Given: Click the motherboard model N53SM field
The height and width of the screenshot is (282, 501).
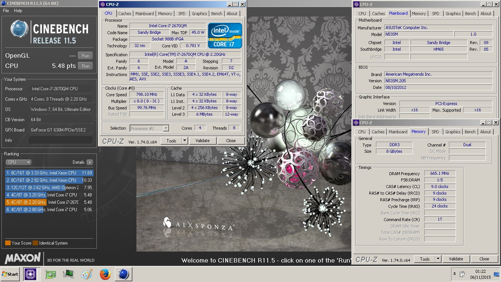Looking at the screenshot, I should point(418,34).
